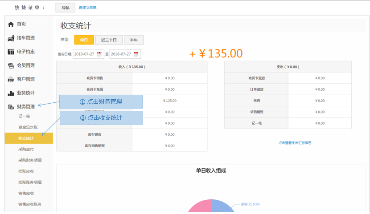The height and width of the screenshot is (214, 370).
Task: Click the home icon beside 首页
Action: 11,24
